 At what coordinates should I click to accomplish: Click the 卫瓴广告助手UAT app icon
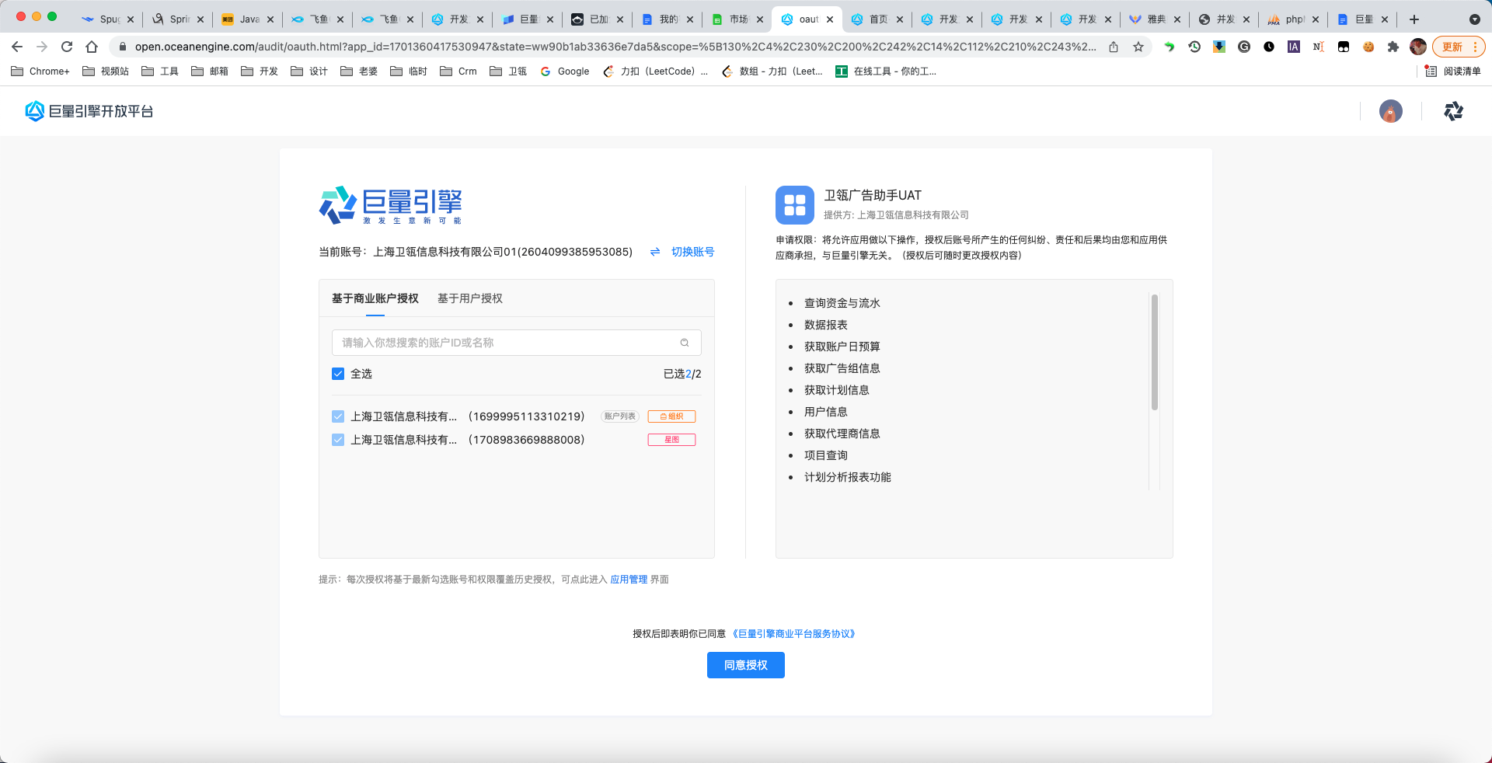click(794, 204)
